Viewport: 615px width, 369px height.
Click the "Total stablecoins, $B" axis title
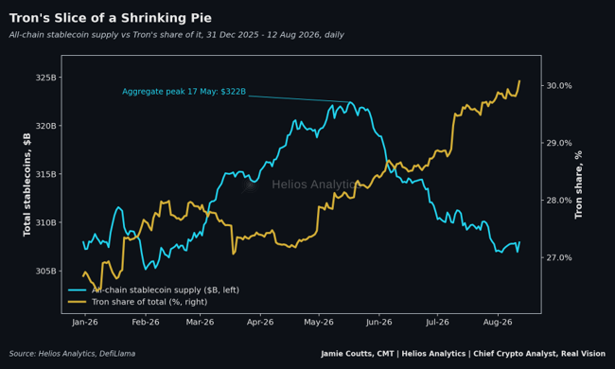[26, 184]
